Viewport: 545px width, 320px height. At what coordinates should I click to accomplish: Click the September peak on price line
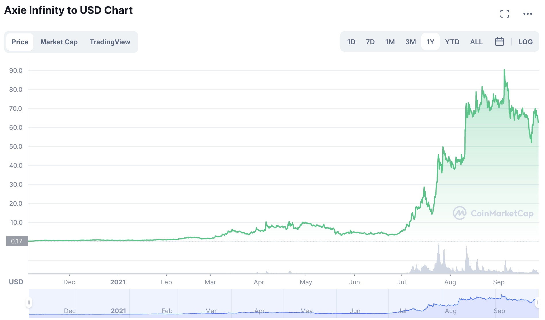point(504,70)
